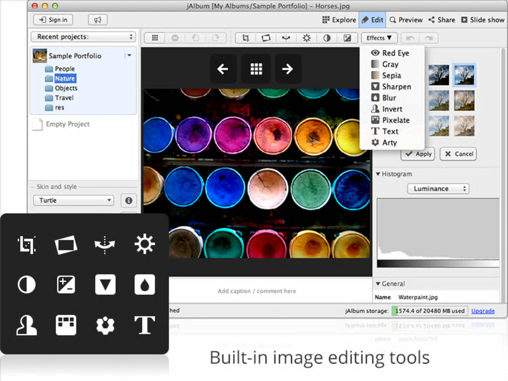Collapse the Histogram section
The width and height of the screenshot is (508, 381).
pos(379,174)
